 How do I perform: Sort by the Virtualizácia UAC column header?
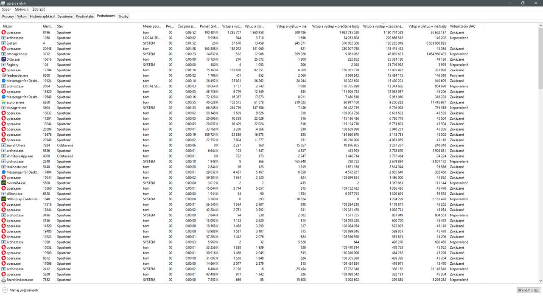(466, 26)
